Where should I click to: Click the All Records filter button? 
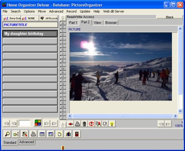(x=49, y=18)
